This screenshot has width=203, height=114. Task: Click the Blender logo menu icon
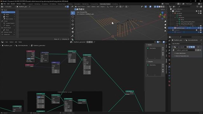point(2,4)
